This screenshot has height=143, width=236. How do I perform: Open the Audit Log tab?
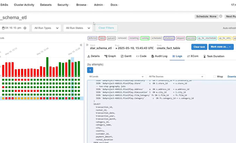point(159,56)
